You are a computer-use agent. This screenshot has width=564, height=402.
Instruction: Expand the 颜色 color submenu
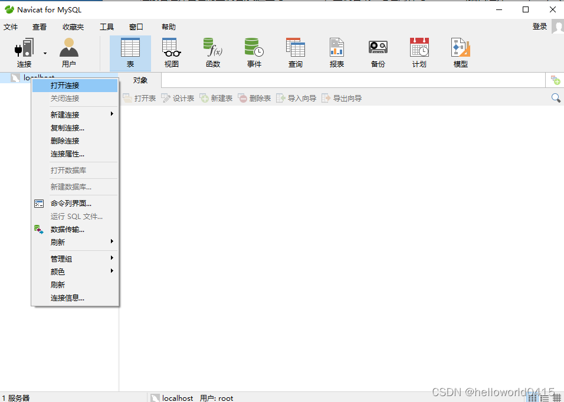[75, 272]
